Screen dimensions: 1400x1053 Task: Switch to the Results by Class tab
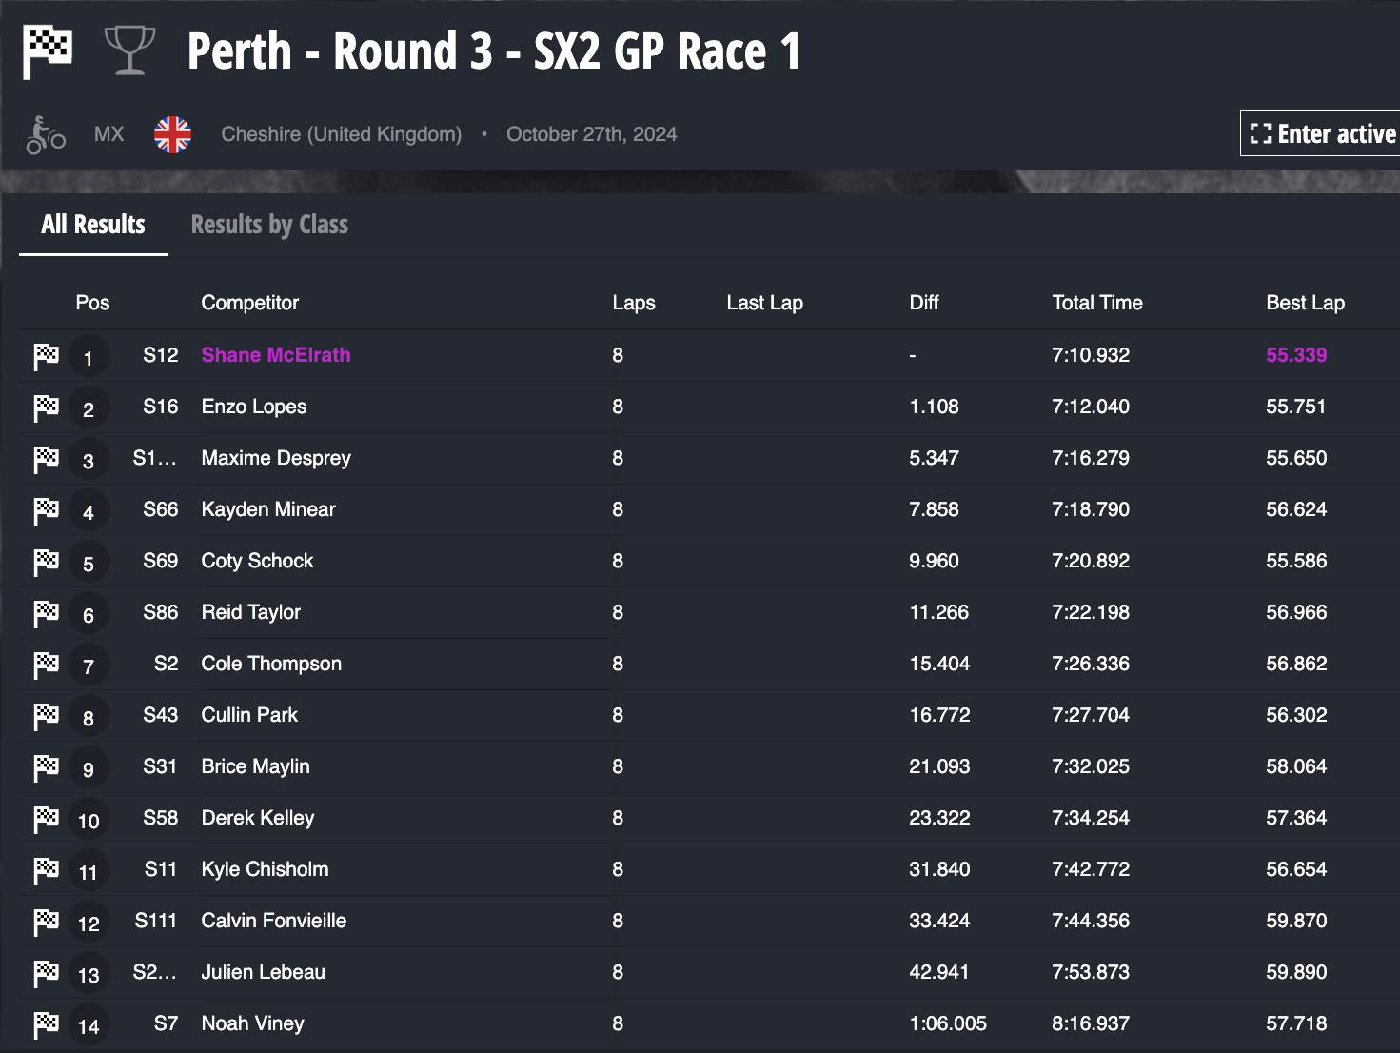click(x=269, y=225)
